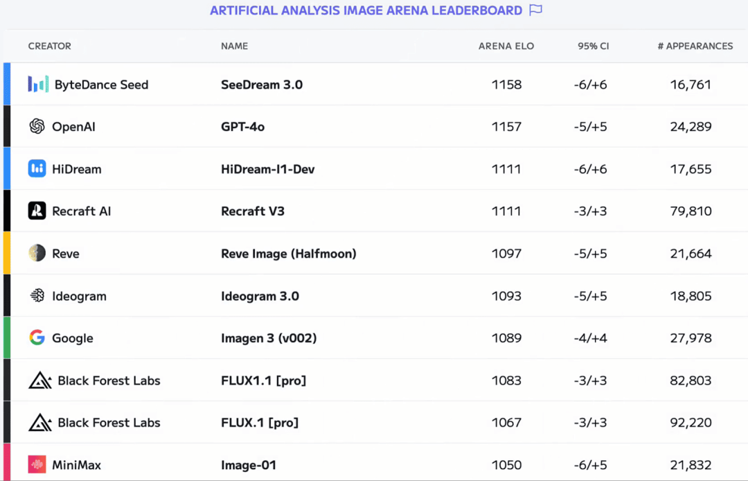Click the Artificial Analysis Image Arena Leaderboard title
748x481 pixels.
pyautogui.click(x=366, y=10)
